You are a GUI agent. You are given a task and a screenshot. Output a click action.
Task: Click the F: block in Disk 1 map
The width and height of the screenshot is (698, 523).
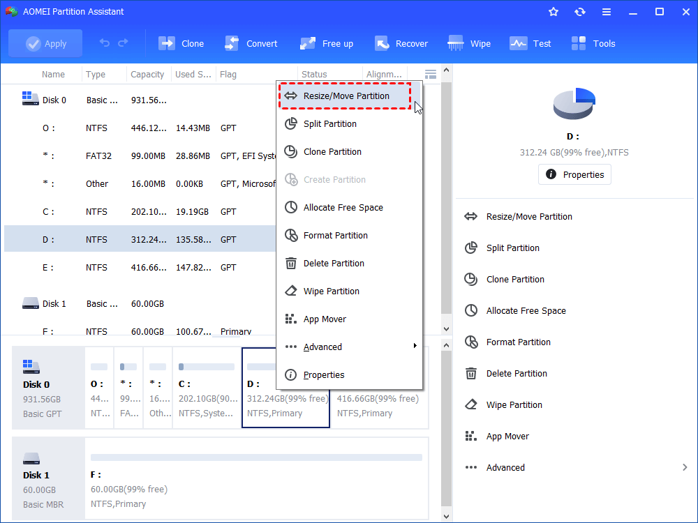click(256, 478)
